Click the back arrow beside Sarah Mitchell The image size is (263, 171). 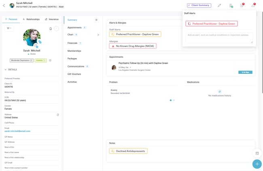coord(4,6)
